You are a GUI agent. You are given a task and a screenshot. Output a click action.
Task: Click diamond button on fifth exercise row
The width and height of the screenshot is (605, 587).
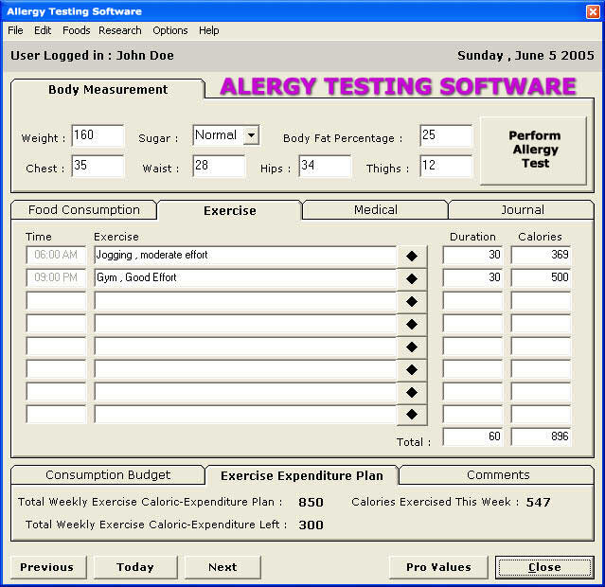pos(412,347)
